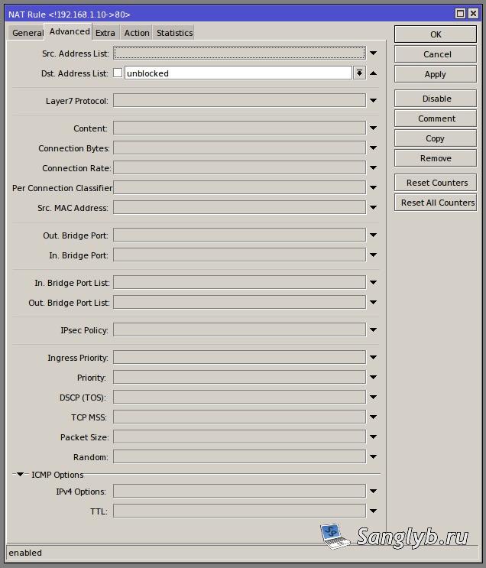Screen dimensions: 486x568
Task: Click the IPsec Policy field
Action: click(x=239, y=330)
